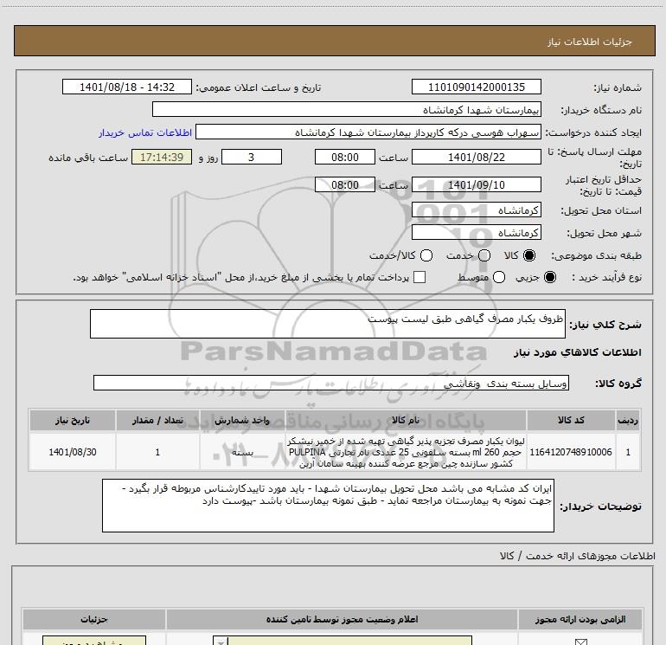Click the quantity cell showing 1
Image resolution: width=666 pixels, height=645 pixels.
[157, 452]
